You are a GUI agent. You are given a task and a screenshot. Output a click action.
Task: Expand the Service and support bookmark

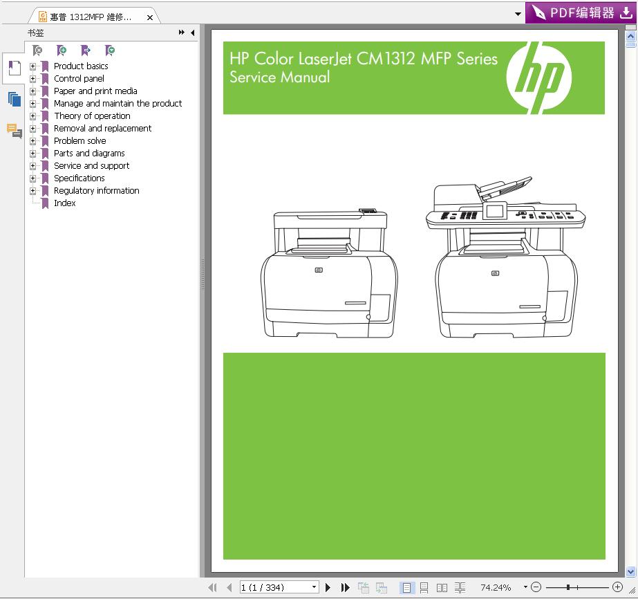click(x=32, y=166)
